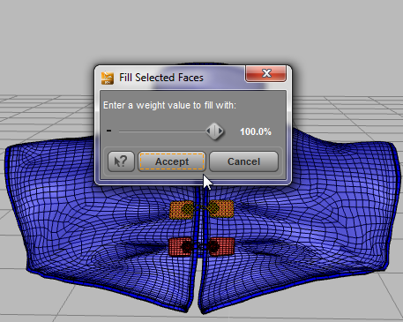Click the 100.0% weight value field
Screen dimensions: 403x322
(x=256, y=131)
